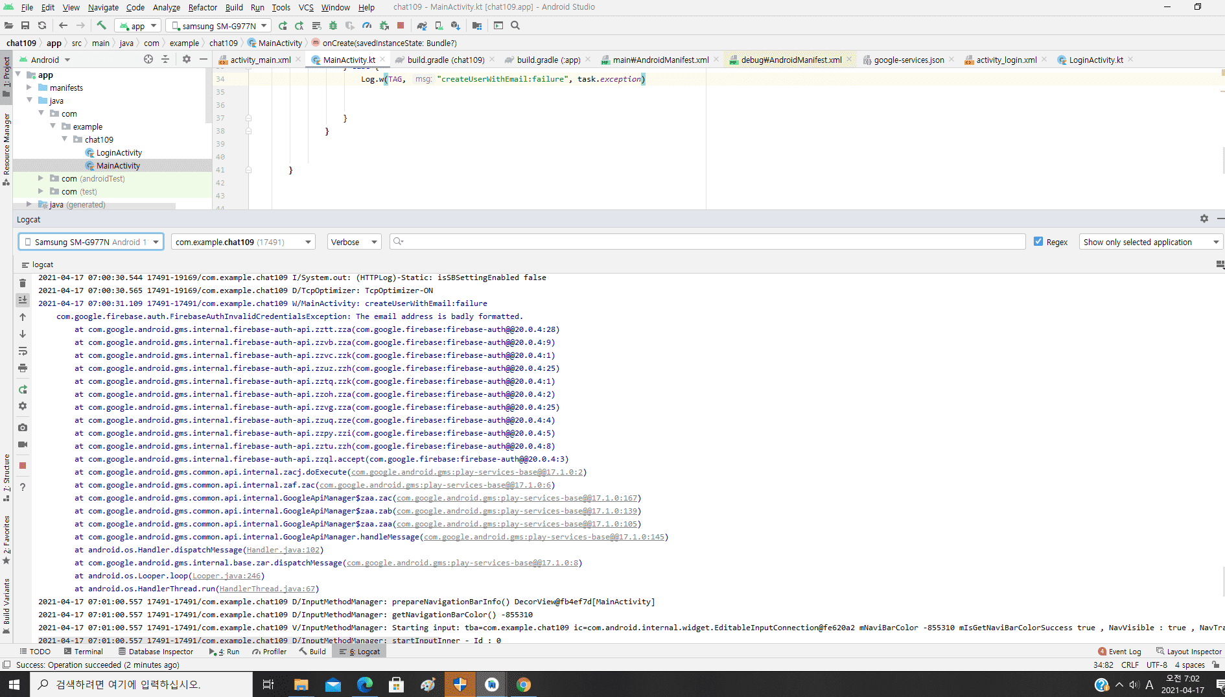Toggle the Regex checkbox
Screen dimensions: 1225x697
coord(1038,242)
